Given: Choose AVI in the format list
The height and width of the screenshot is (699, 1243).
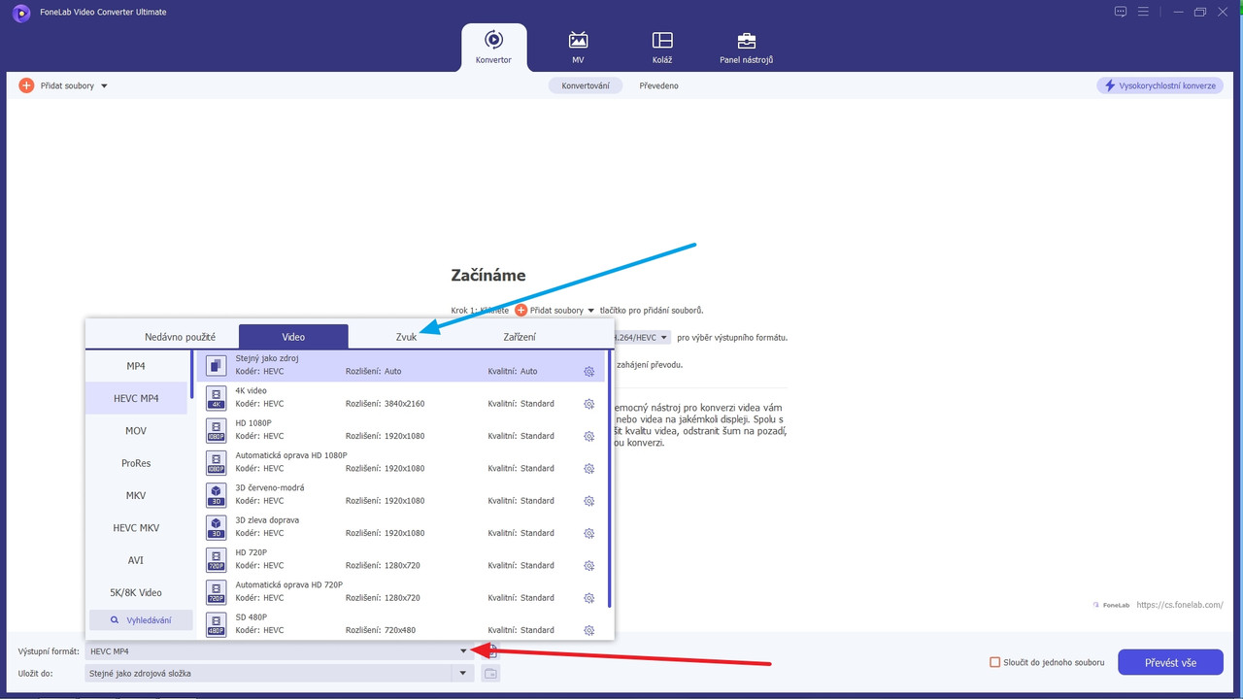Looking at the screenshot, I should click(x=136, y=560).
